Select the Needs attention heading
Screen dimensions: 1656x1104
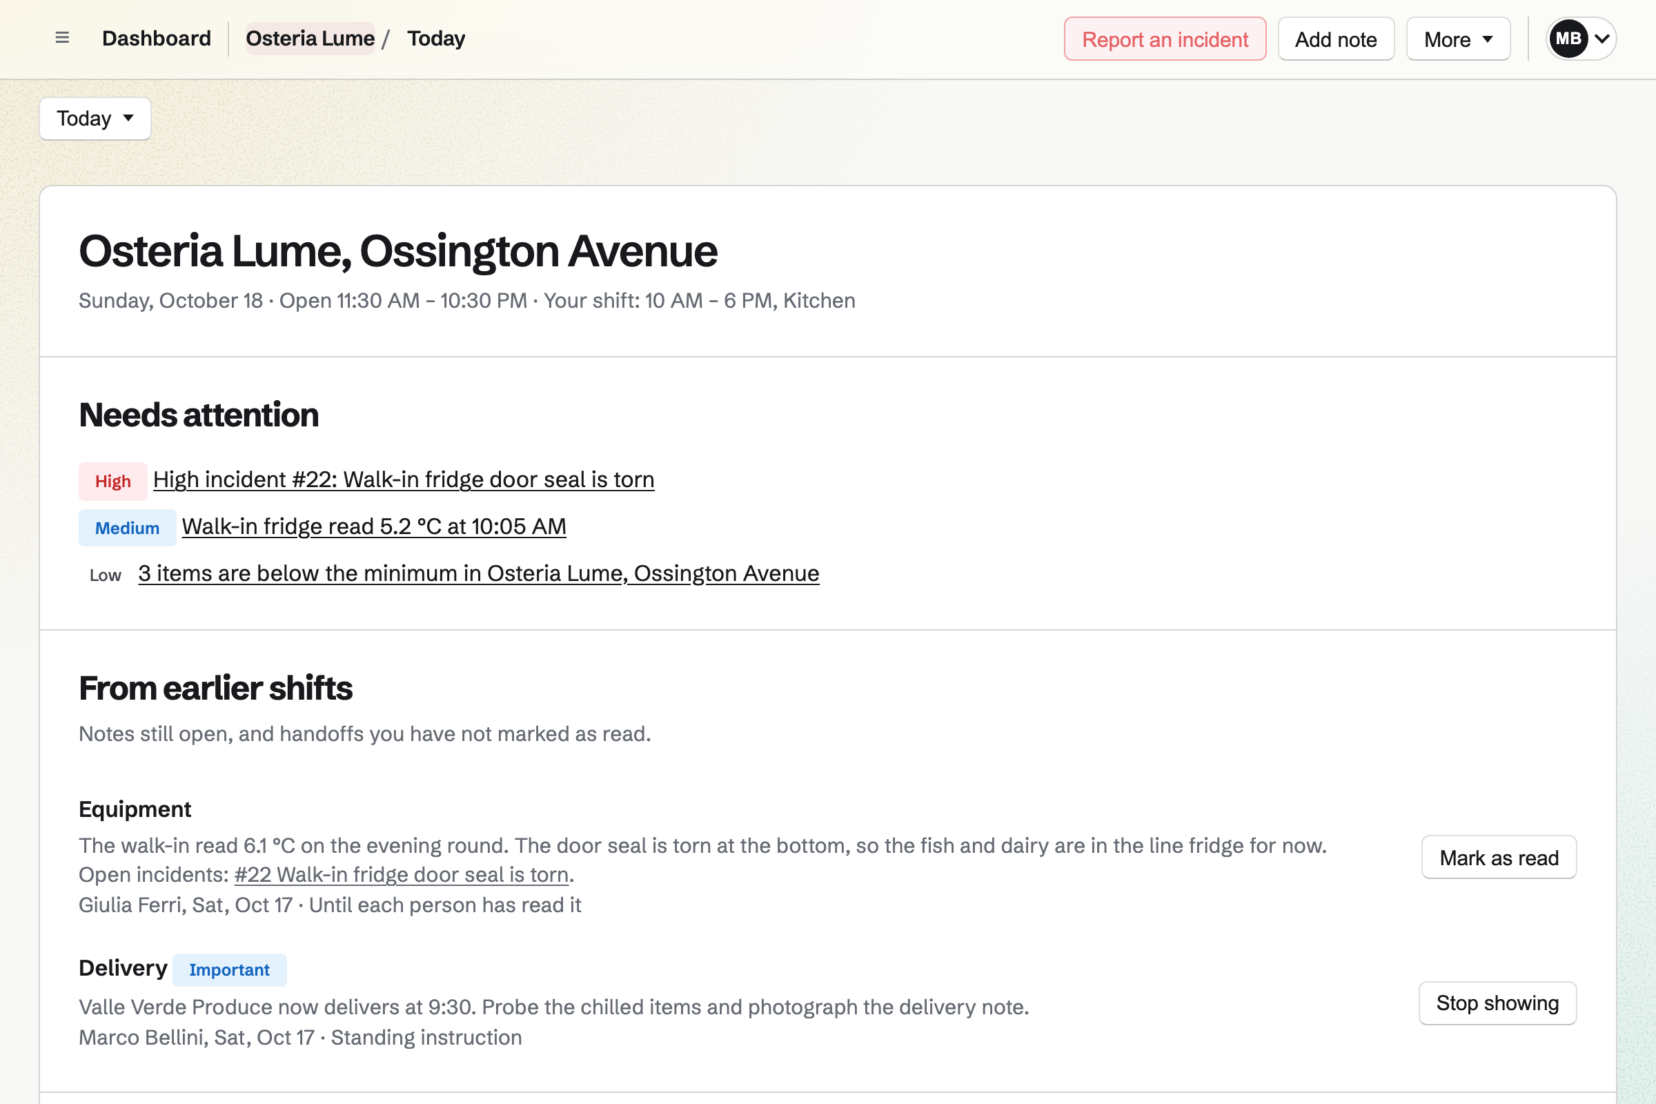(199, 415)
